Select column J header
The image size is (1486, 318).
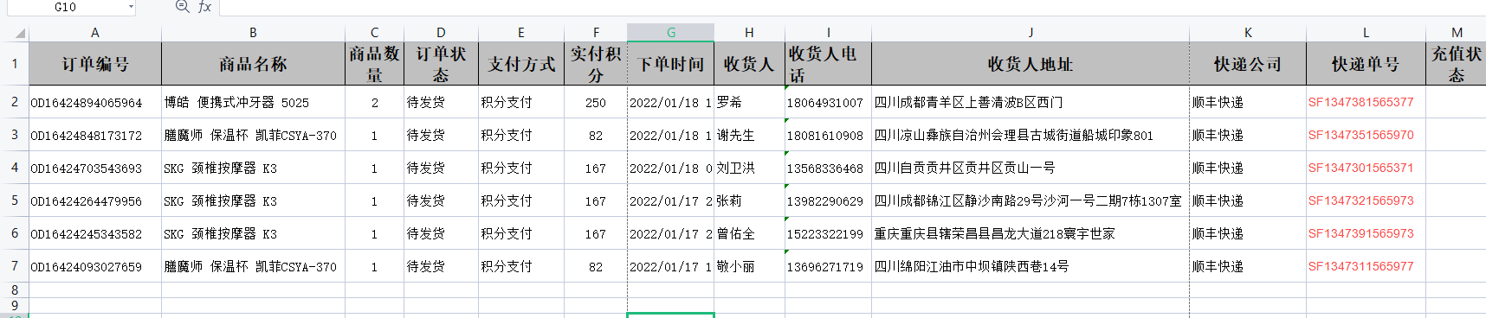click(x=1031, y=33)
